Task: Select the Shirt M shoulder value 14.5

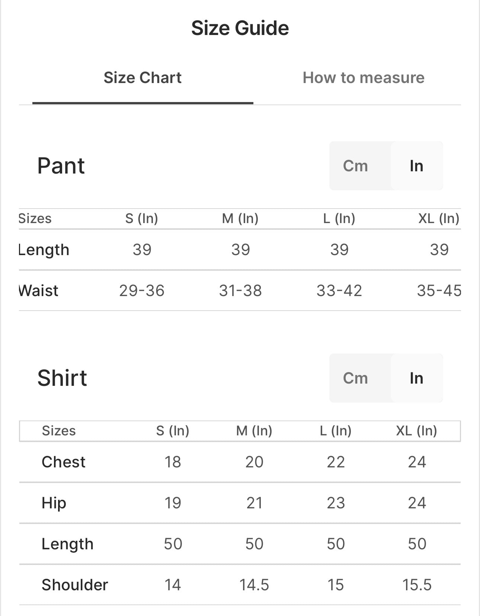Action: [254, 585]
